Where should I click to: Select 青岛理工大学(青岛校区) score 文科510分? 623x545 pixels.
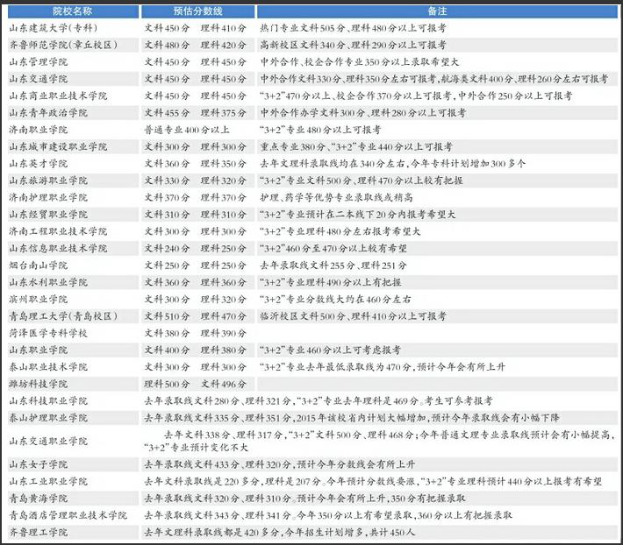168,315
